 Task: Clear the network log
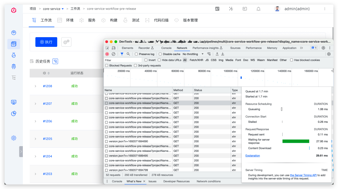coord(113,54)
